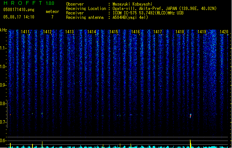This screenshot has width=232, height=148.
Task: Select observer name Masayuki Kobayashi
Action: pyautogui.click(x=132, y=4)
